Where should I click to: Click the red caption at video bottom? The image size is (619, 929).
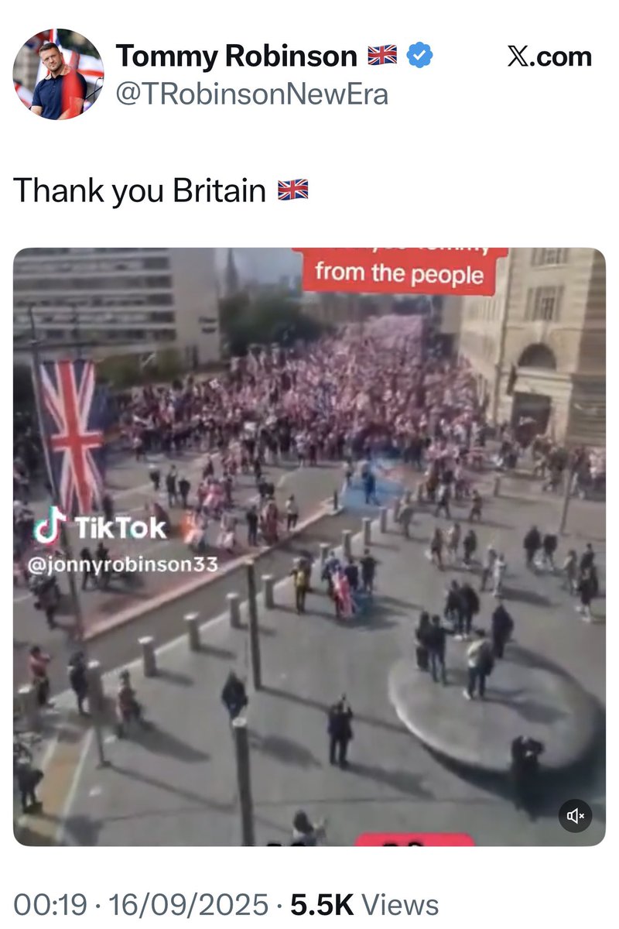click(414, 840)
